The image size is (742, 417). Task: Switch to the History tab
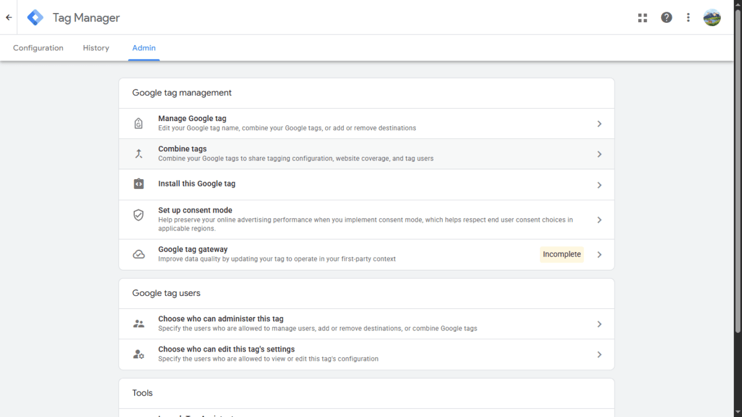[96, 48]
